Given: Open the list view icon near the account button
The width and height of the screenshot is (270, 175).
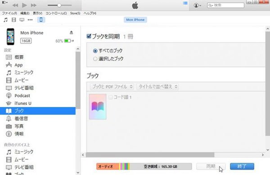Looking at the screenshot, I should click(185, 3).
